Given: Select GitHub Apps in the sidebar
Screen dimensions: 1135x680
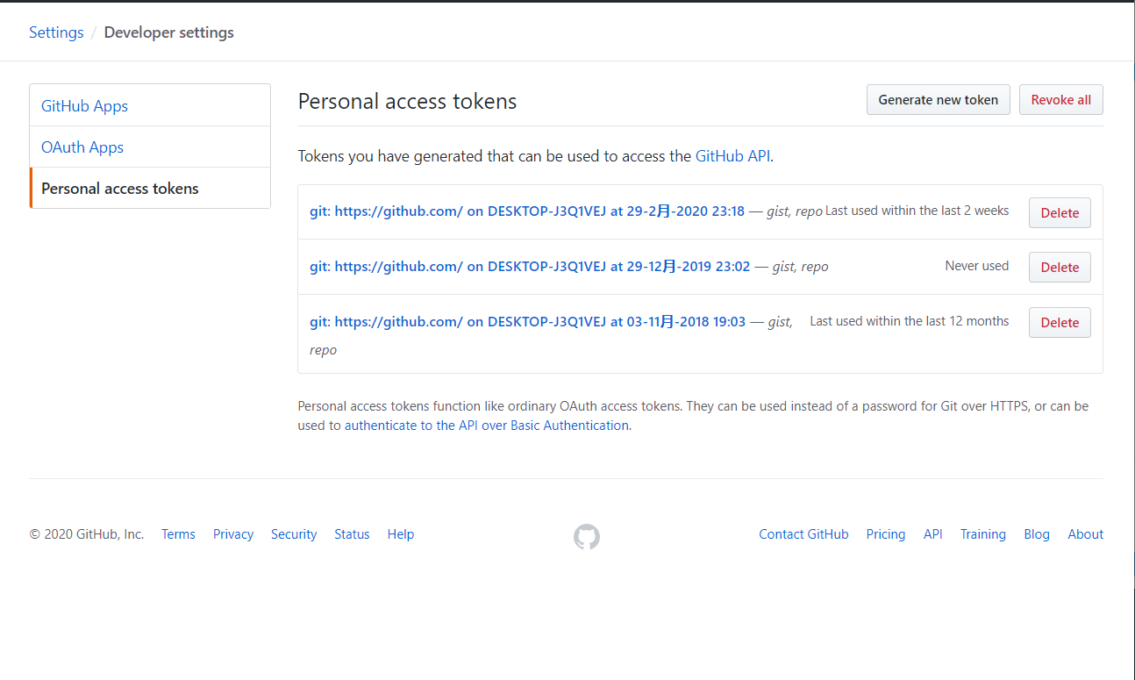Looking at the screenshot, I should point(150,105).
